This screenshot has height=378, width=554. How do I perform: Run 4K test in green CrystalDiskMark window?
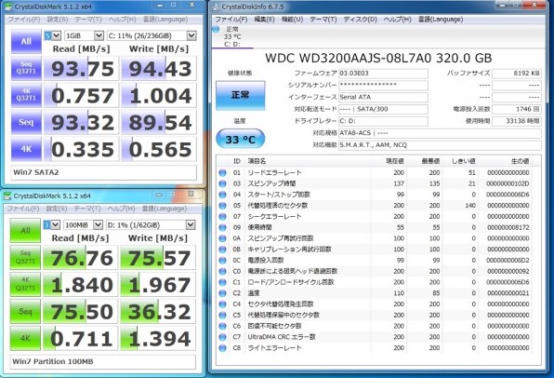(x=25, y=338)
